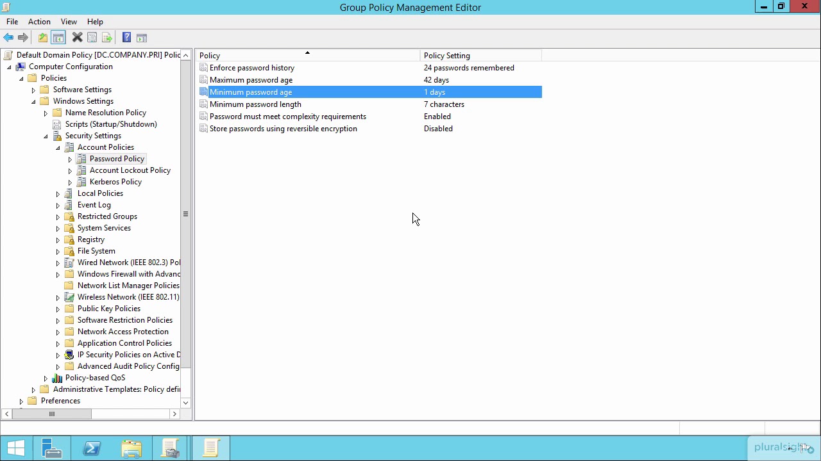Expand the Public Key Policies node
Screen dimensions: 821x461
[58, 309]
